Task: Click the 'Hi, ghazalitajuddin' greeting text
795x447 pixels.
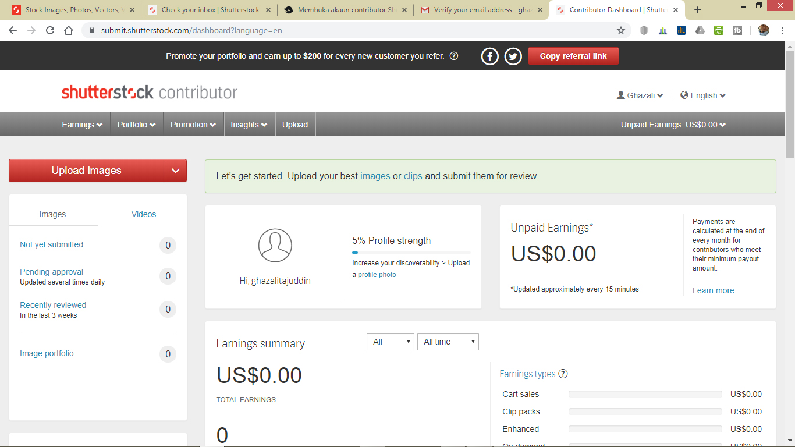Action: (275, 281)
